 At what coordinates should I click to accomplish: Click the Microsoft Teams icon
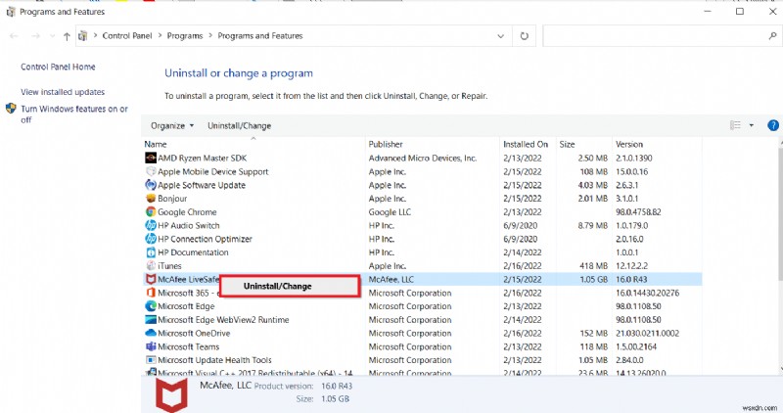(x=151, y=346)
